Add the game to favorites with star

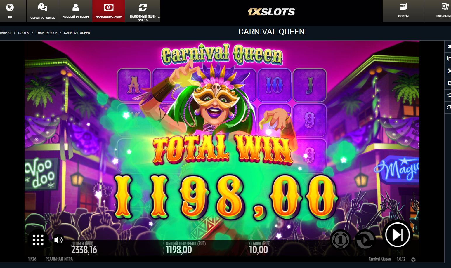point(449,95)
